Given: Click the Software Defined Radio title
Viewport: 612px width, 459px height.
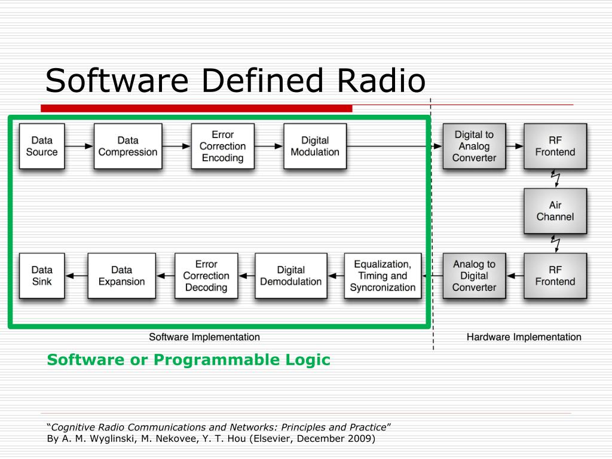Looking at the screenshot, I should (x=235, y=81).
